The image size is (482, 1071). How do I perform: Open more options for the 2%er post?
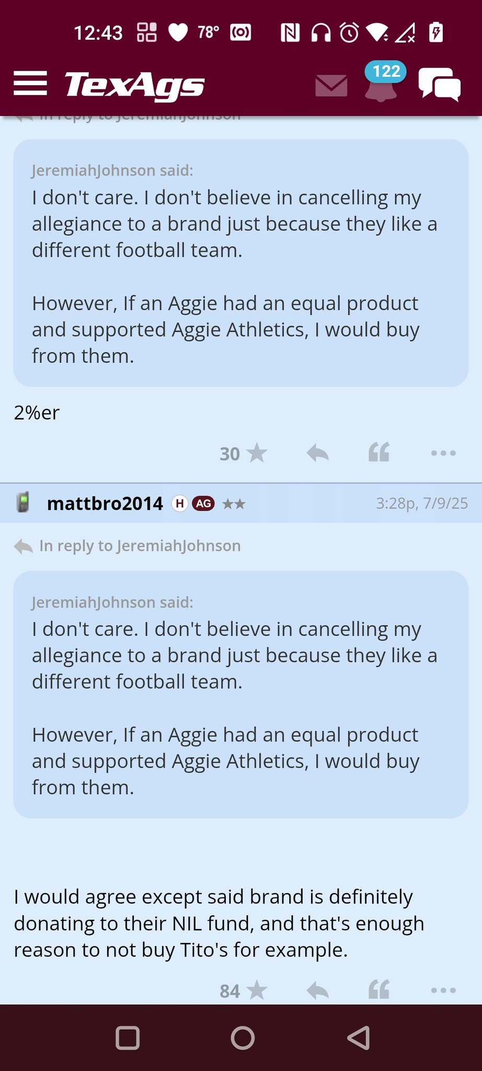[x=443, y=453]
